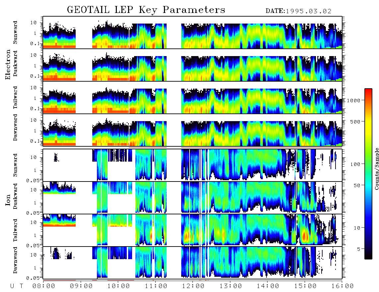
Task: Click the 'Electron' group label
Action: pyautogui.click(x=8, y=65)
